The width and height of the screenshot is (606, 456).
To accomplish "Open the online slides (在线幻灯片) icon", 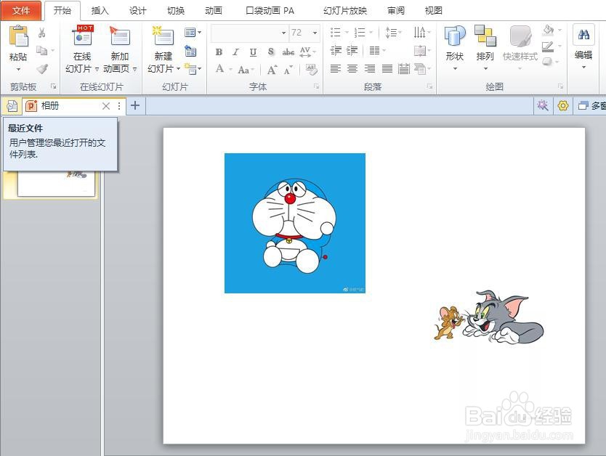I will [x=82, y=36].
